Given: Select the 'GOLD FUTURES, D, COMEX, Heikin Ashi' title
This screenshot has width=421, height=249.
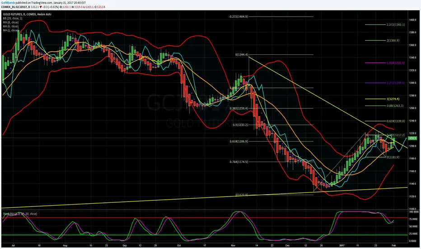Looking at the screenshot, I should 27,14.
